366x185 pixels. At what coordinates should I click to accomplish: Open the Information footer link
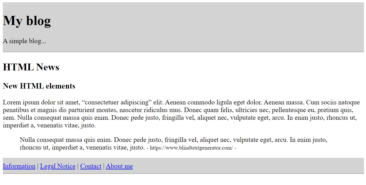tap(19, 166)
